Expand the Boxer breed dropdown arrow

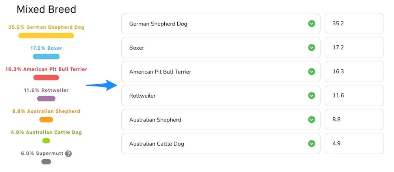point(312,48)
